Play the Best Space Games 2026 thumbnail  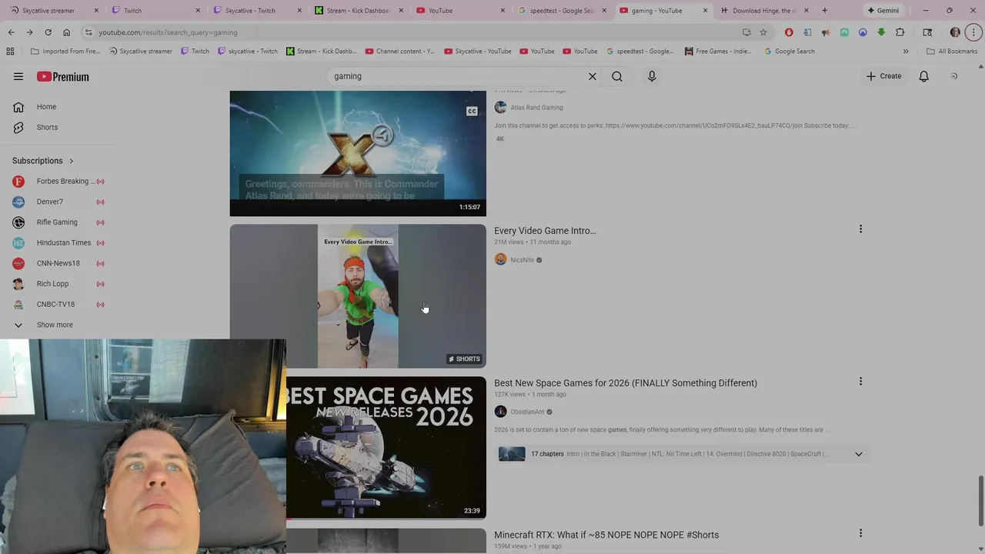(386, 448)
